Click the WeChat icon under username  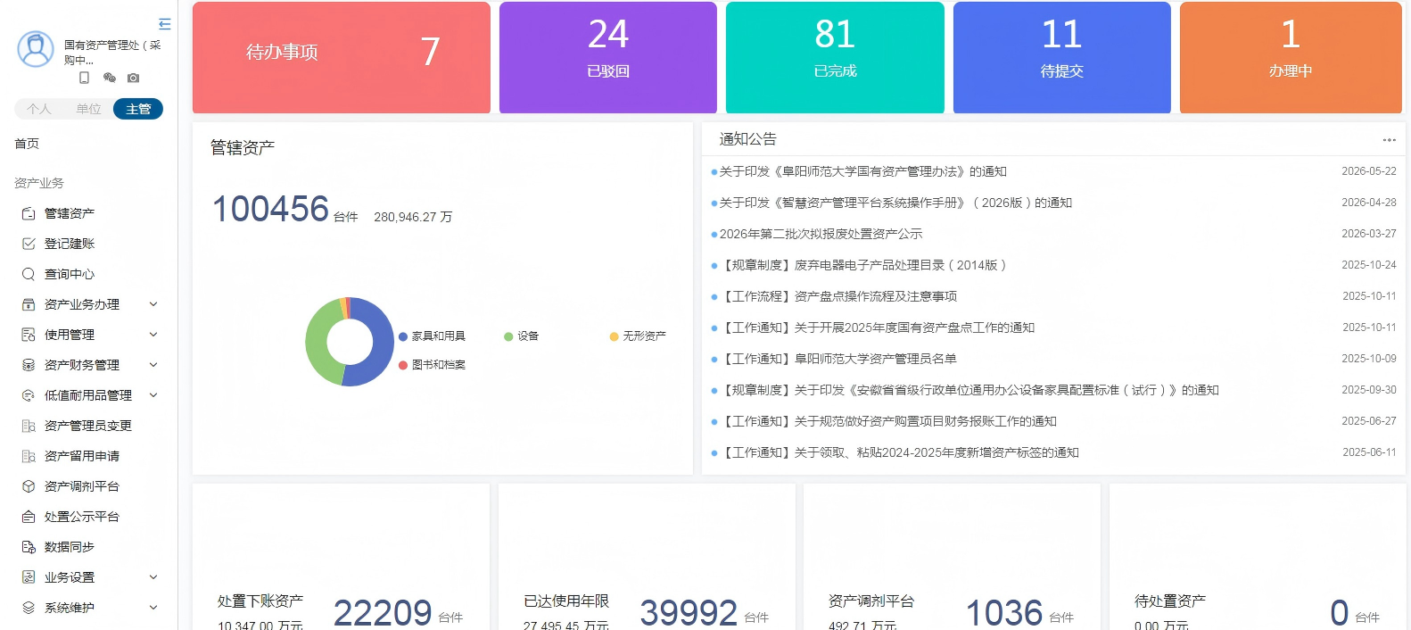[109, 78]
